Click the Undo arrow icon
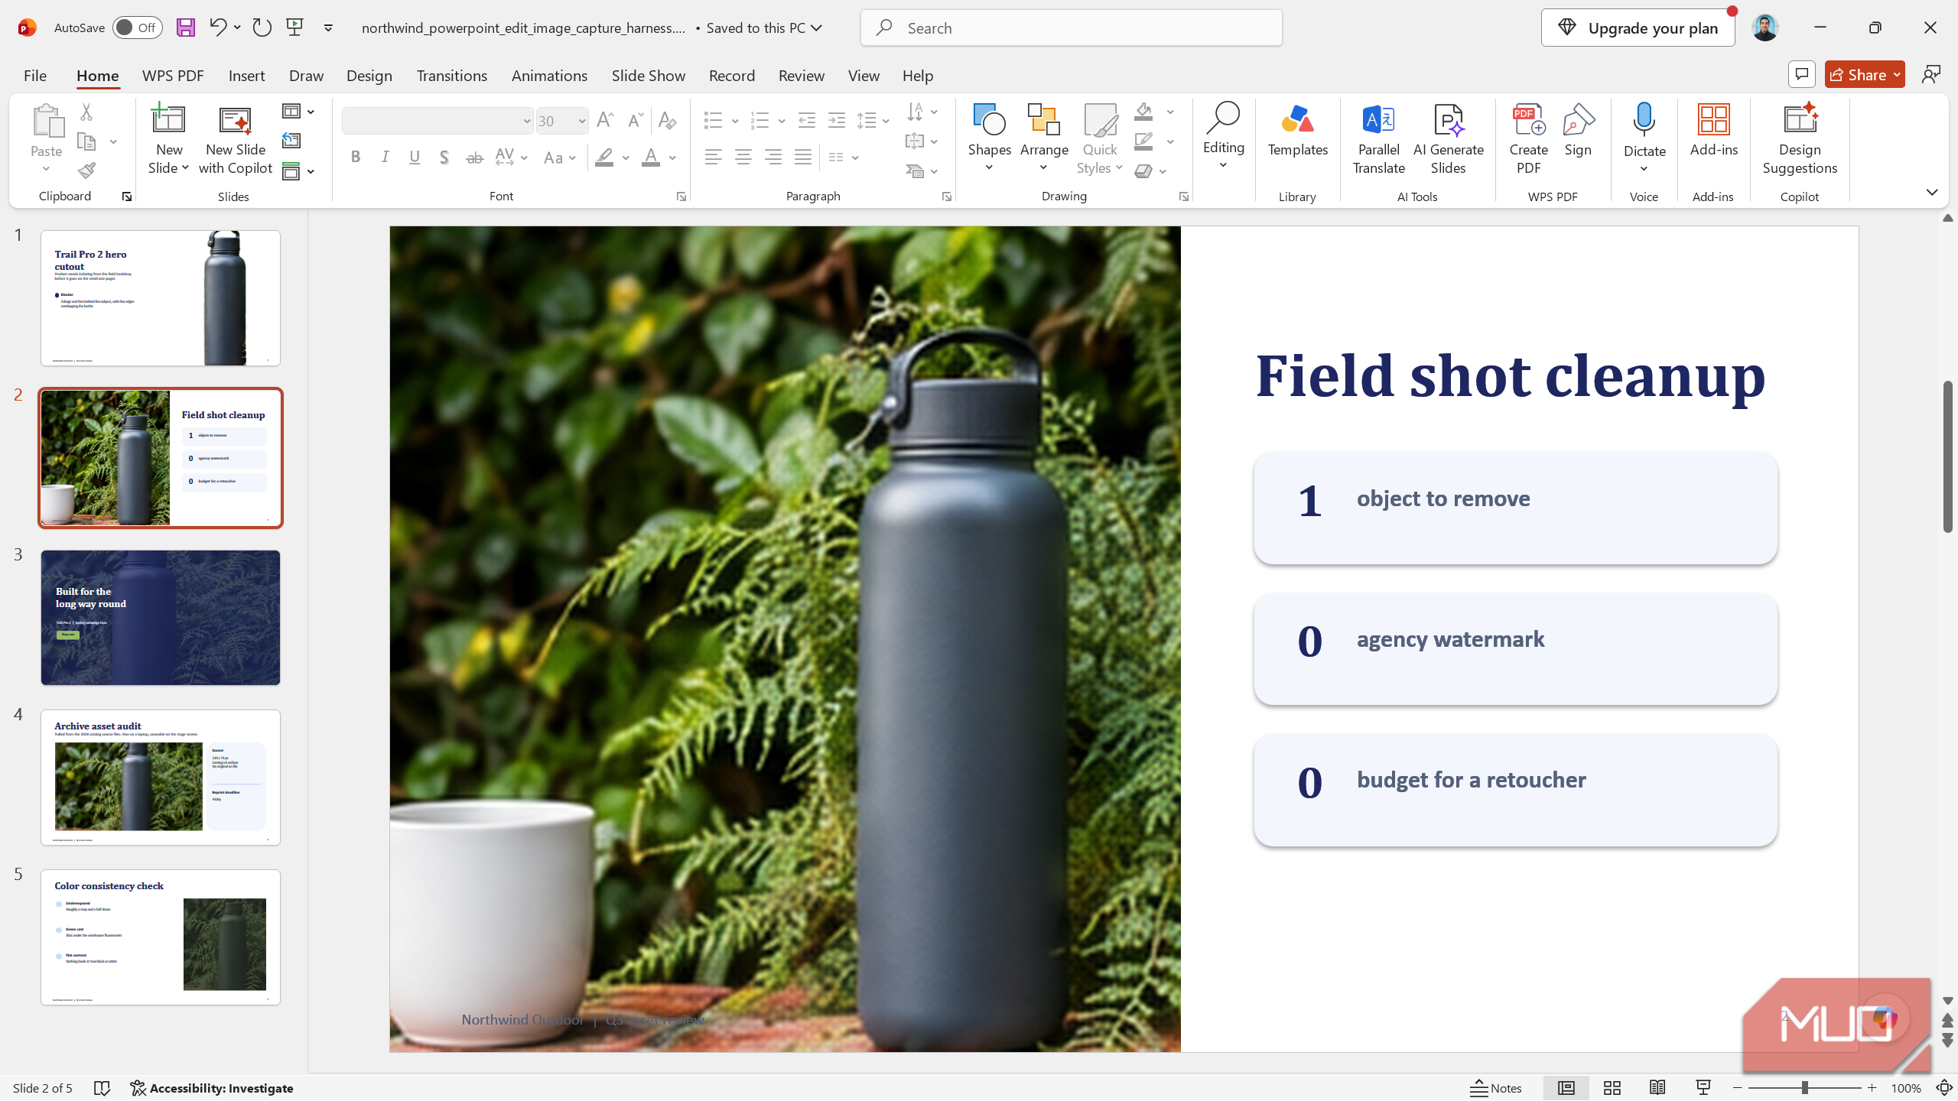This screenshot has width=1958, height=1101. tap(217, 28)
